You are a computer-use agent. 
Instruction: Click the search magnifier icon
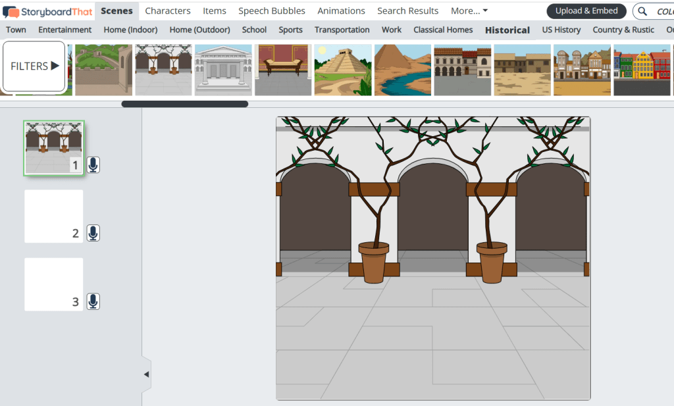(x=644, y=11)
